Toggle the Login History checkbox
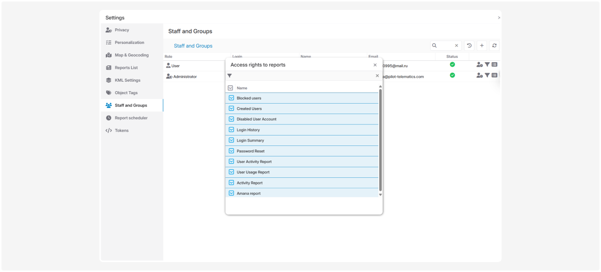This screenshot has width=601, height=272. pyautogui.click(x=231, y=130)
